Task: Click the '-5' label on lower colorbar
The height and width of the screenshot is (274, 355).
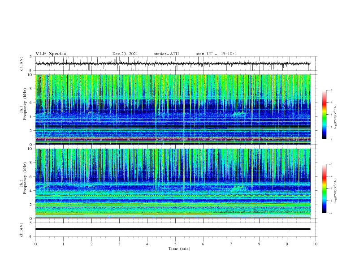Action: [330, 188]
